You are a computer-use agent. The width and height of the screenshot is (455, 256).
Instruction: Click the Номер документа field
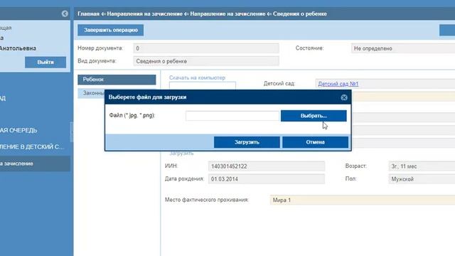tap(206, 48)
